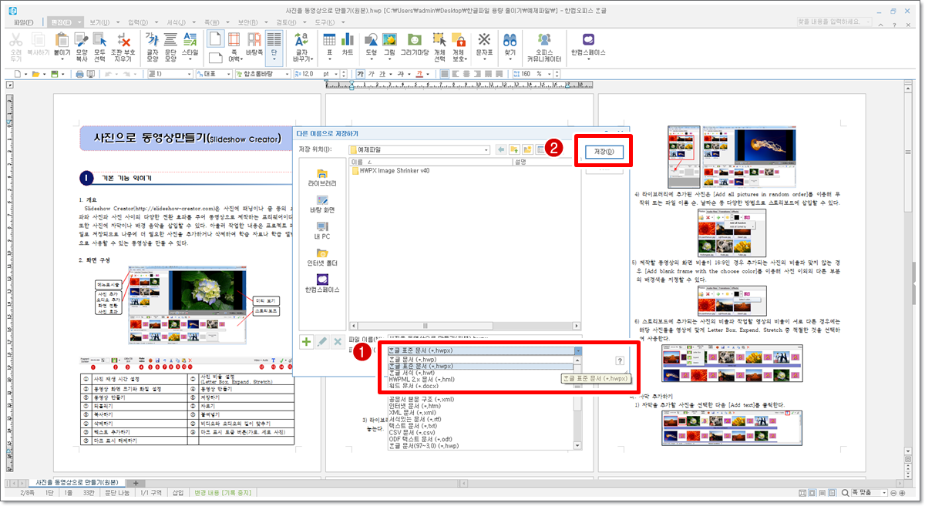Click the 저장 save button

click(x=604, y=152)
